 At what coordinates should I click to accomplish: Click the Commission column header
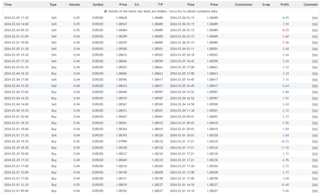(244, 4)
